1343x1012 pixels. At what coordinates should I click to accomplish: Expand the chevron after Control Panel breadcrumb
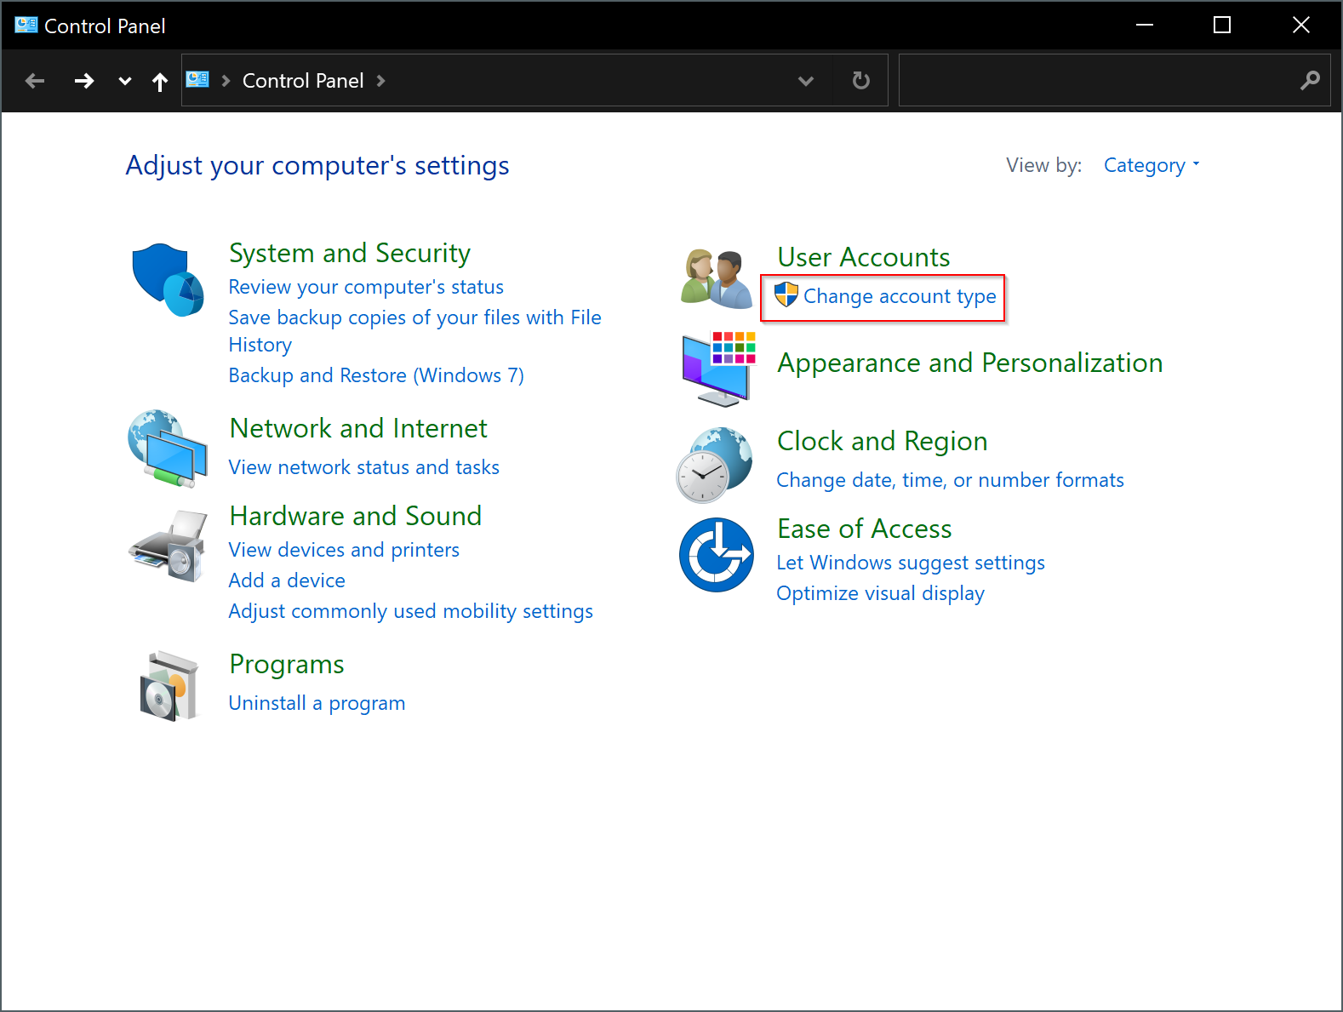380,80
